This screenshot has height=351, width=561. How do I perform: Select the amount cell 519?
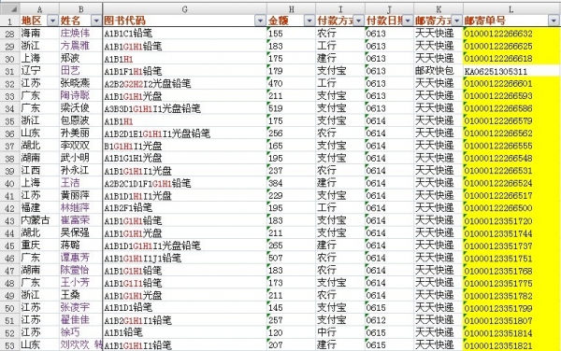pyautogui.click(x=291, y=108)
